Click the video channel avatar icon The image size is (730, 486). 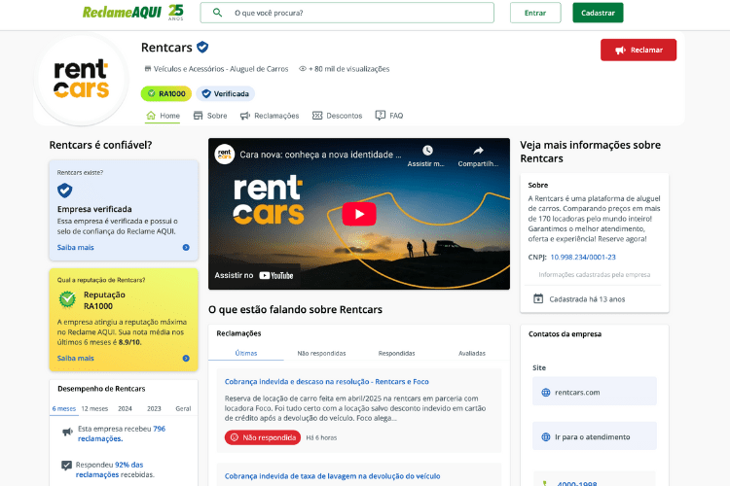pyautogui.click(x=225, y=155)
